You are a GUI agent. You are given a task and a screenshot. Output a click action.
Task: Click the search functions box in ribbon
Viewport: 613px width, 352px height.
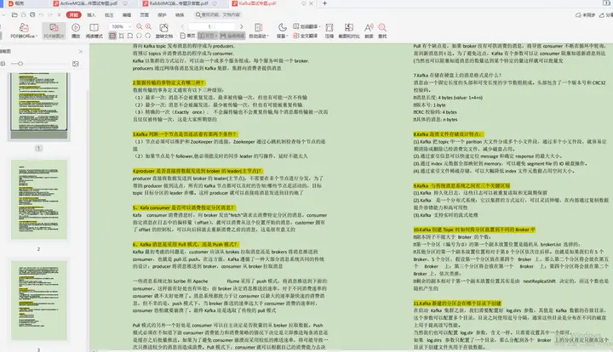(218, 14)
